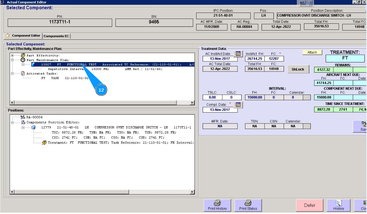Click Inst/Act FC field 12207
This screenshot has width=367, height=214.
[274, 59]
